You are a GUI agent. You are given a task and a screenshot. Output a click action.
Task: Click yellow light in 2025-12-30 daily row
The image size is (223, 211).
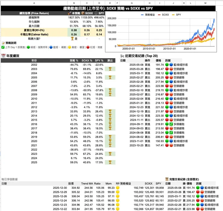click(118, 188)
